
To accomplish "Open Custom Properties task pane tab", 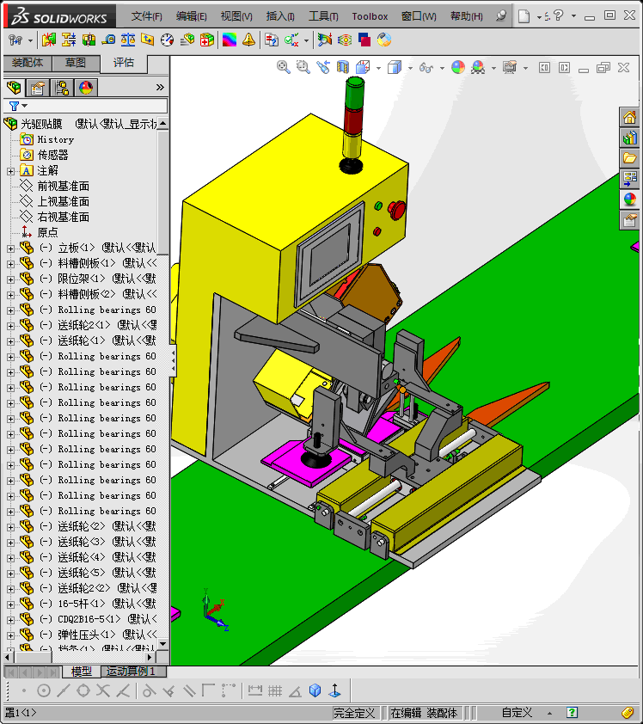I will 629,220.
